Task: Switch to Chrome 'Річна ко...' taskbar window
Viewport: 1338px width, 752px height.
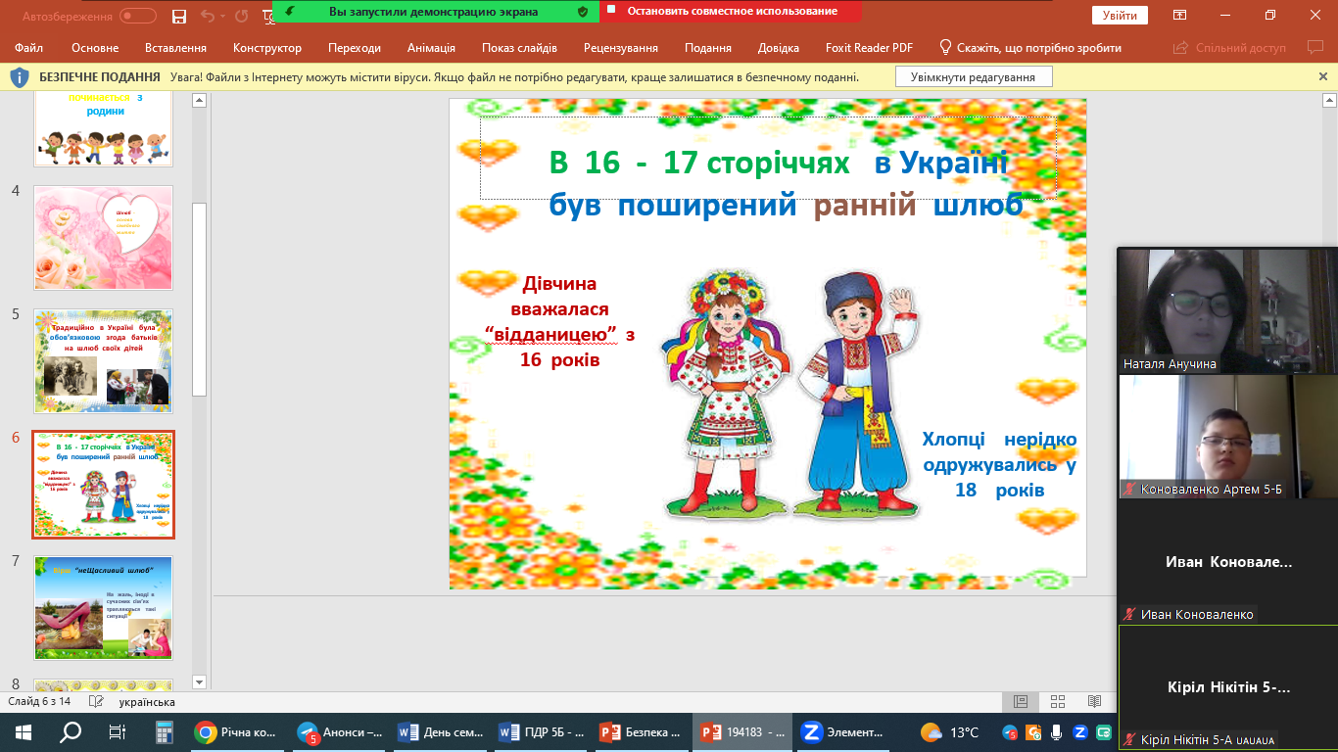Action: point(237,731)
